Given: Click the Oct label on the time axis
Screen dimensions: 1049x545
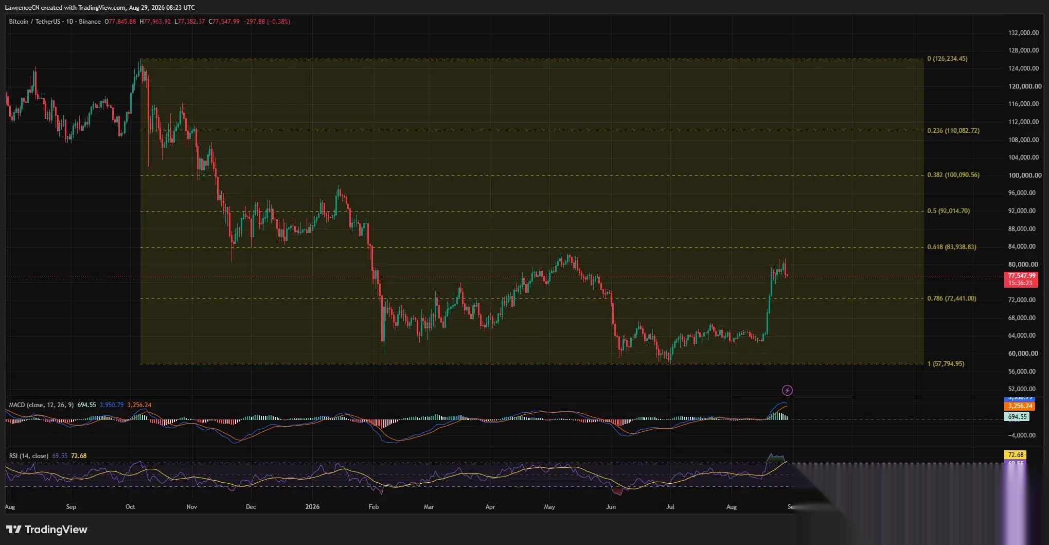Looking at the screenshot, I should (x=130, y=507).
